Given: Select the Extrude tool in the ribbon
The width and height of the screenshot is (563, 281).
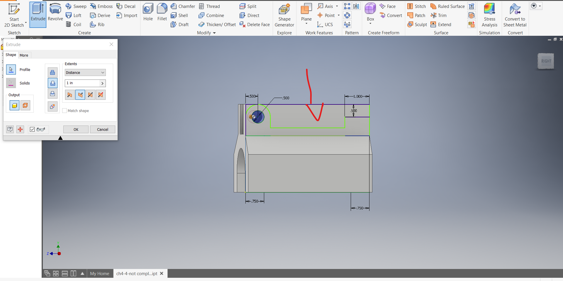Looking at the screenshot, I should tap(38, 14).
